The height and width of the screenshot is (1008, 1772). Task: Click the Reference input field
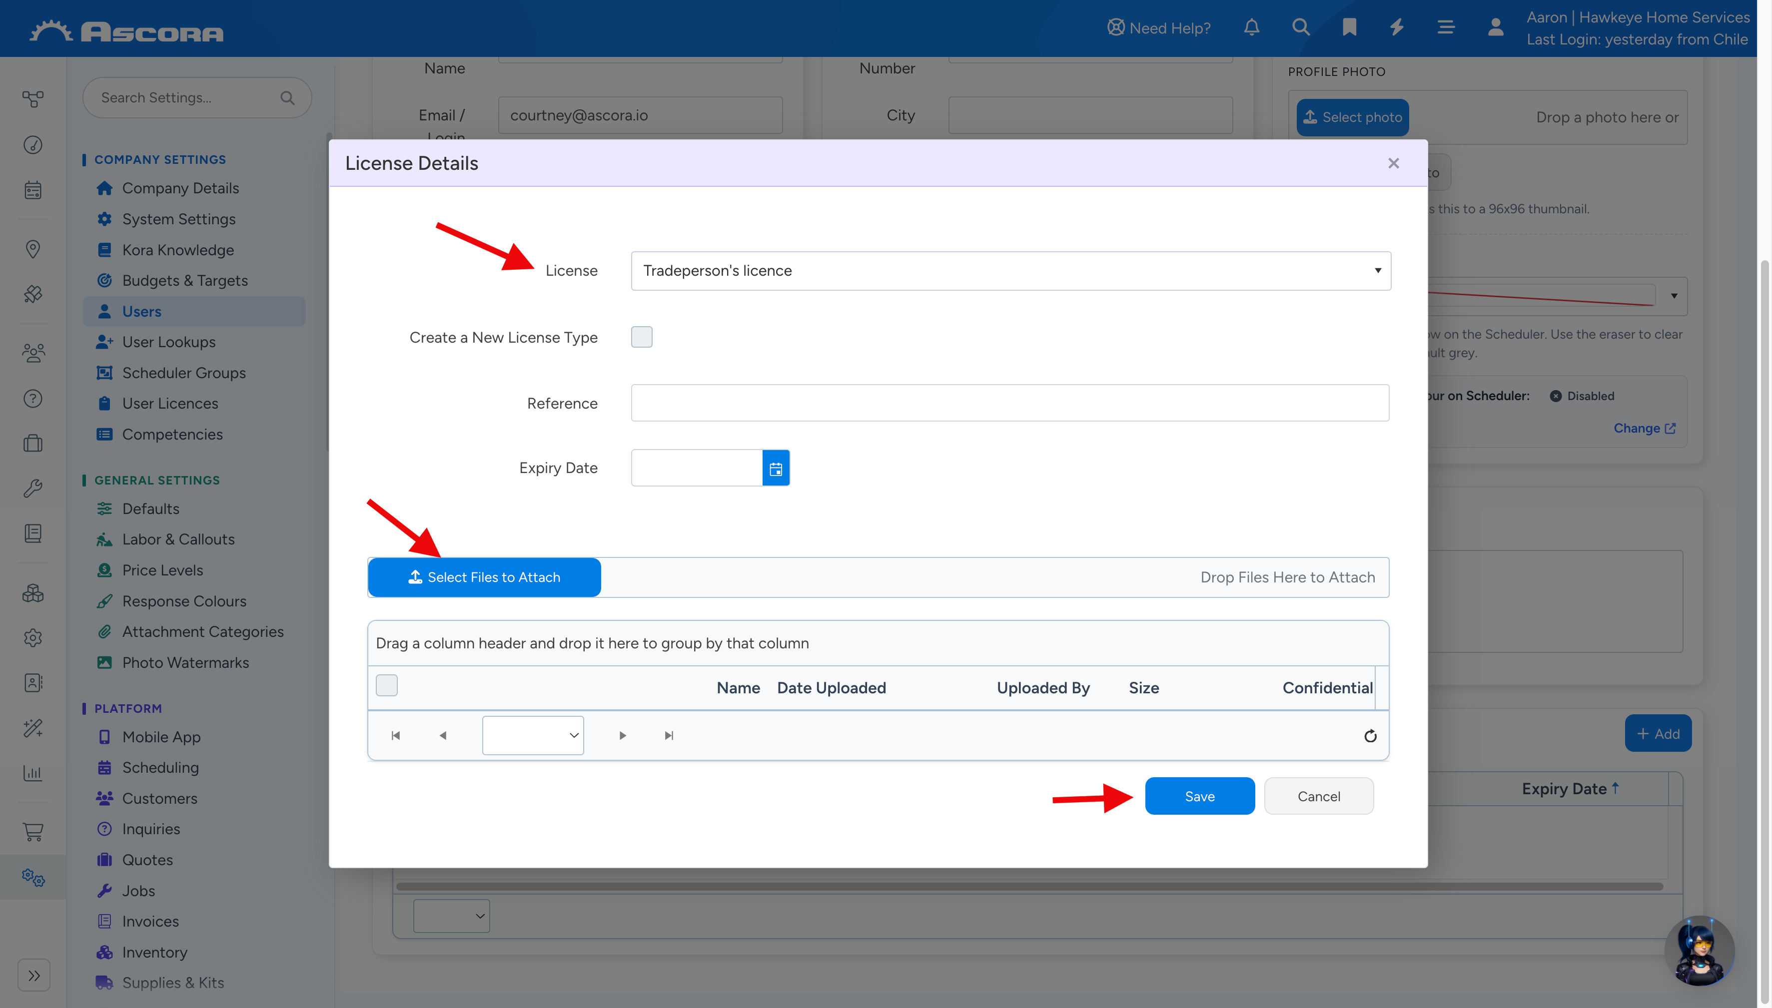pos(1009,404)
